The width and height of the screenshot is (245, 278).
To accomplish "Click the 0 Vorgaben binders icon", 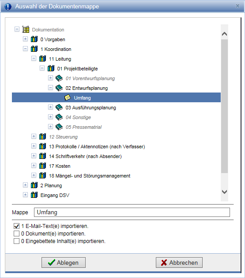I will coord(34,39).
